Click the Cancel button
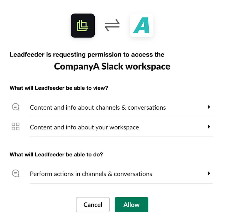 [93, 205]
